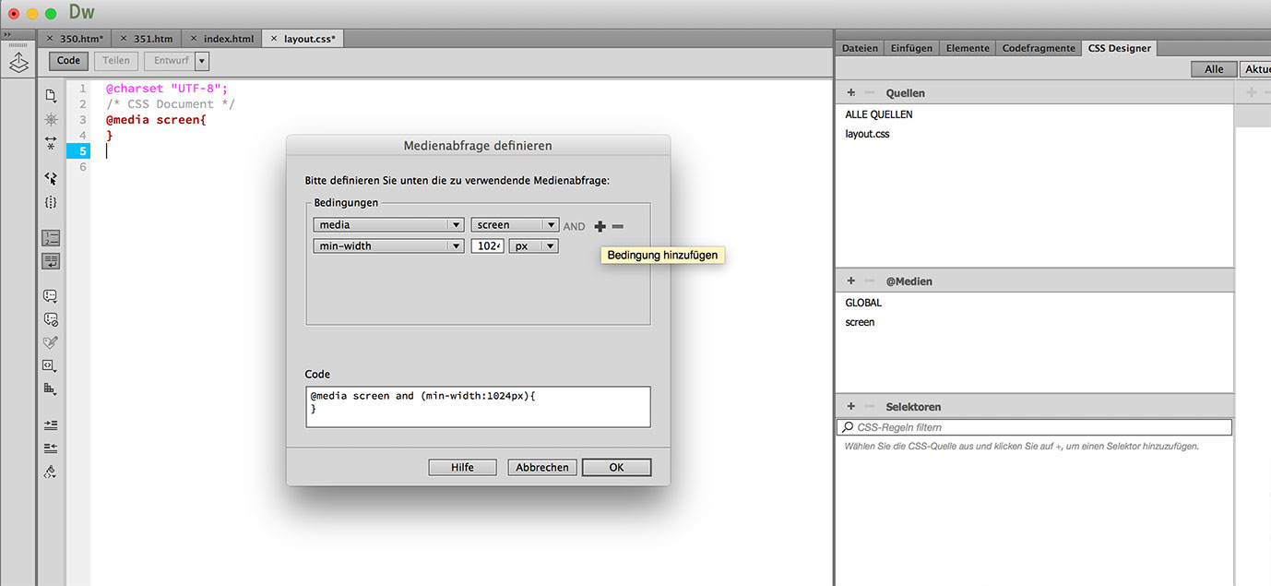This screenshot has height=586, width=1271.
Task: Open the Codefragmente panel tab
Action: pos(1038,48)
